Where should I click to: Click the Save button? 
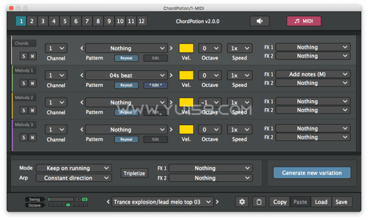(342, 202)
